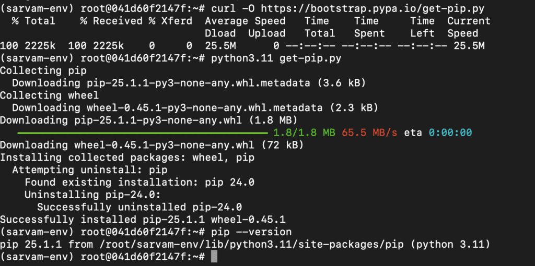Screen dimensions: 535x266
Task: Click the 'Average Speed' curl column header
Action: tap(245, 21)
